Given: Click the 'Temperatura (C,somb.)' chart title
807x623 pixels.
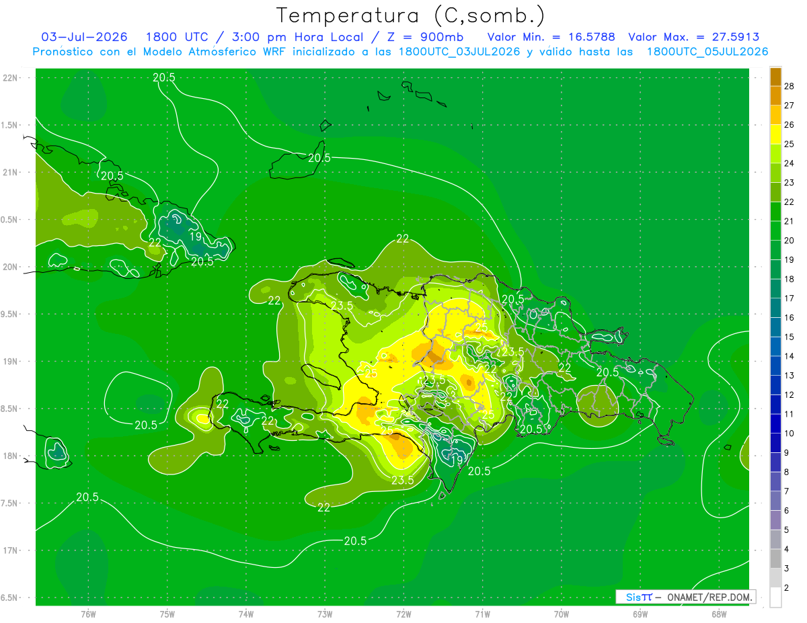Looking at the screenshot, I should [411, 15].
